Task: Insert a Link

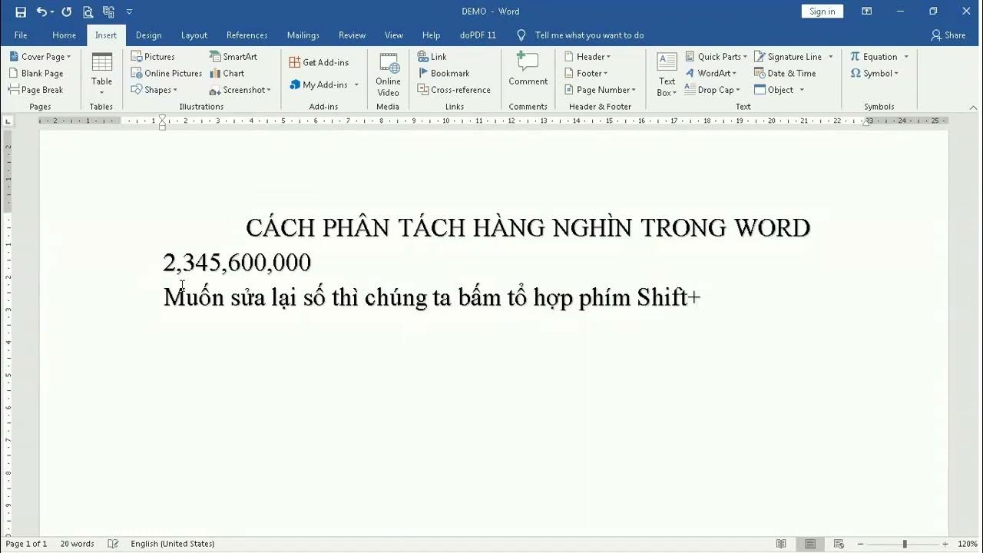Action: point(432,57)
